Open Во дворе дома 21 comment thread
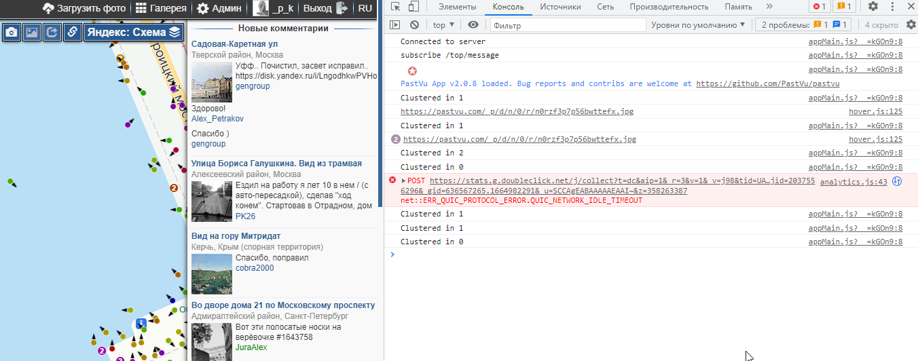Viewport: 918px width, 361px height. point(283,305)
